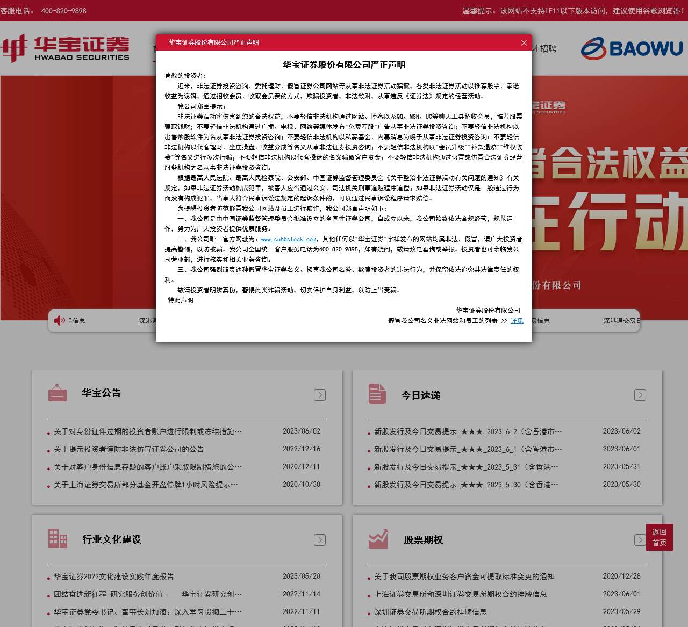Open 深圳证券交易所期权合约挂牌信息
The height and width of the screenshot is (627, 688).
[431, 612]
